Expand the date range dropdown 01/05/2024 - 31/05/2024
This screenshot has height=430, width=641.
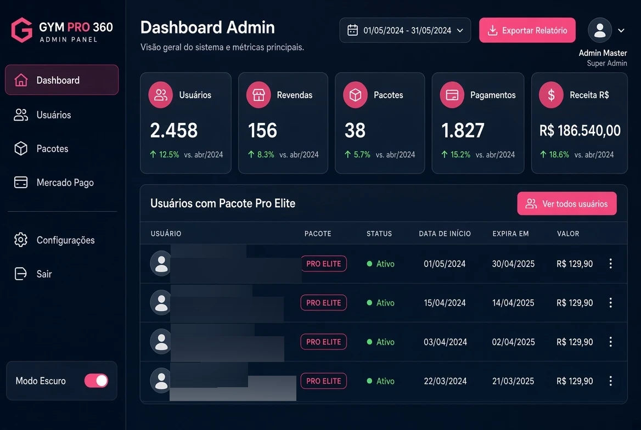click(x=404, y=30)
